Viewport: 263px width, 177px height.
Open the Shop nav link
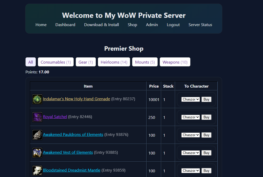132,25
